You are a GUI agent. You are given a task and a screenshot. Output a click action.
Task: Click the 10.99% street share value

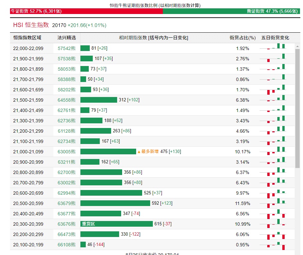243,224
